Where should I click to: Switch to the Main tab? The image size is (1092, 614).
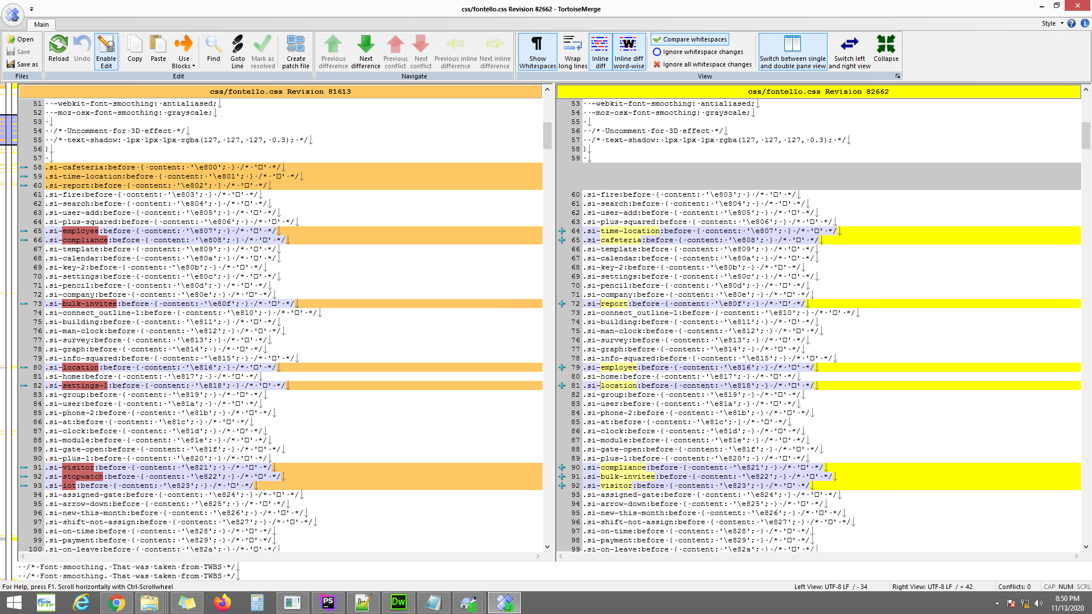tap(40, 24)
